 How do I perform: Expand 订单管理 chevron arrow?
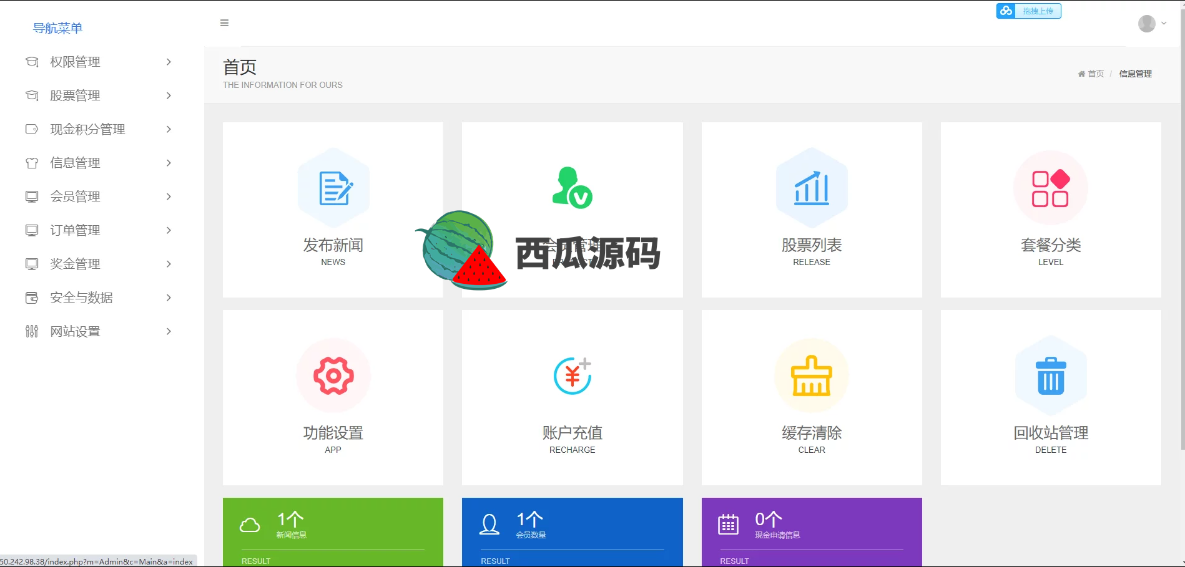click(169, 230)
